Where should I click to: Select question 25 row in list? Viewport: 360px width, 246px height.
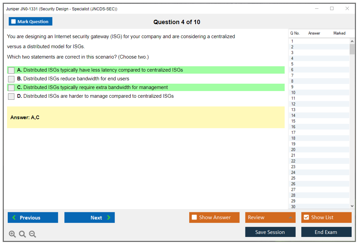pyautogui.click(x=293, y=178)
